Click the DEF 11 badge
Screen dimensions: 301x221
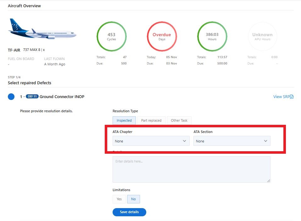coord(32,97)
